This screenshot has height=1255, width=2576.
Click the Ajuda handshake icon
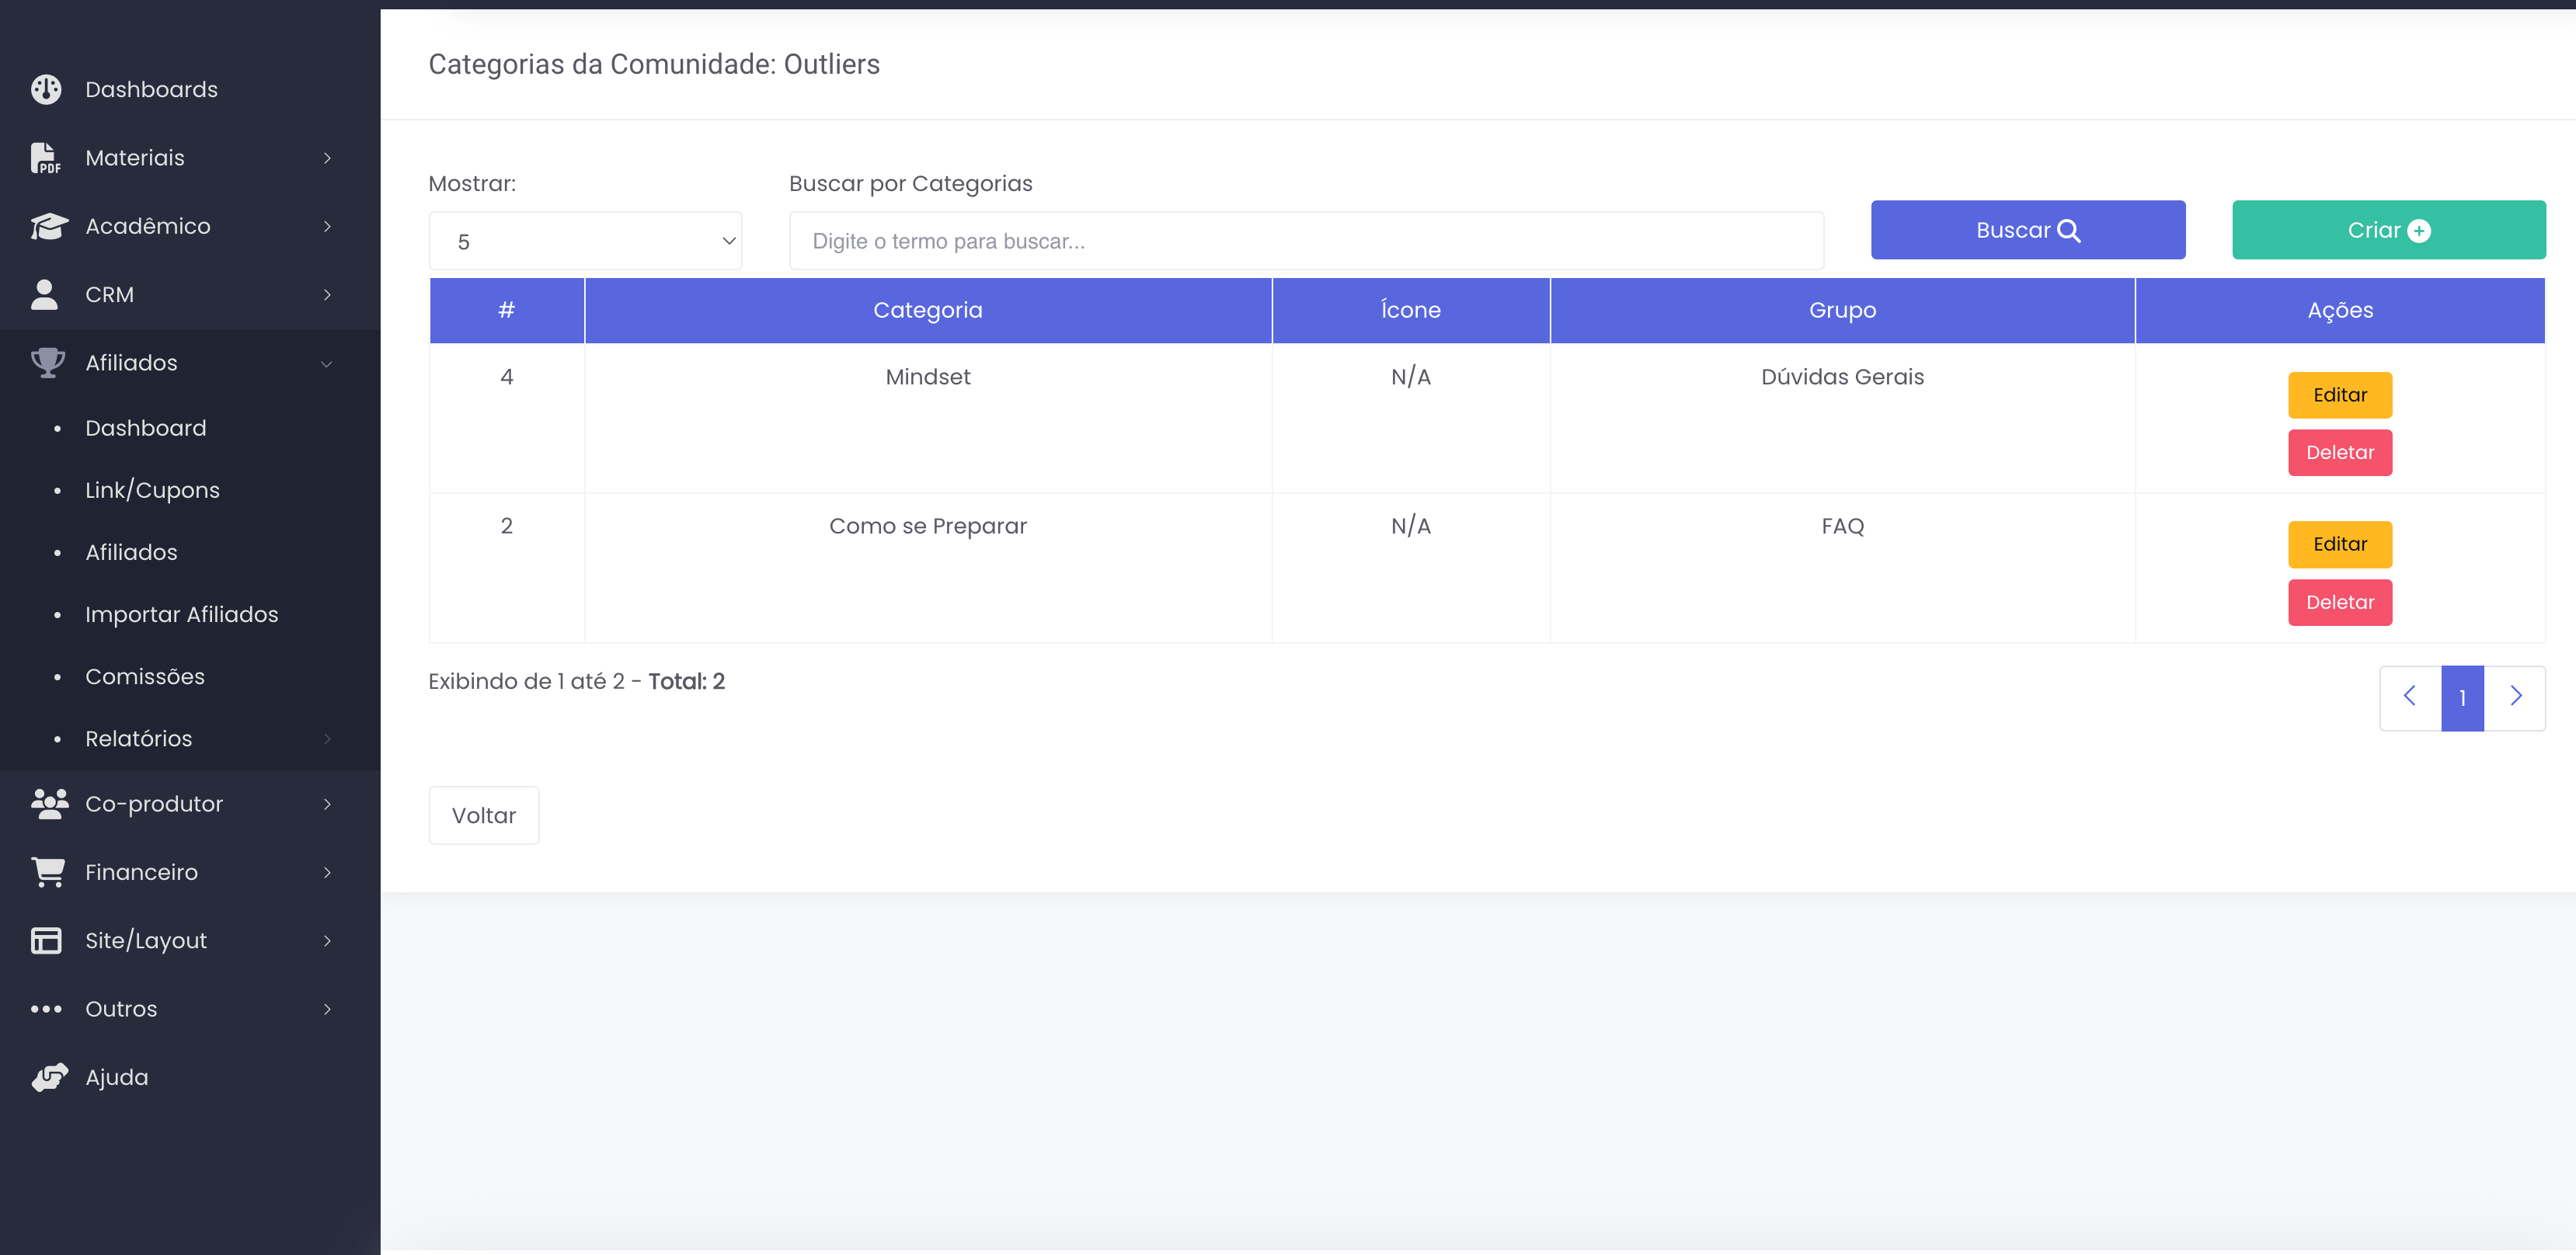click(49, 1077)
